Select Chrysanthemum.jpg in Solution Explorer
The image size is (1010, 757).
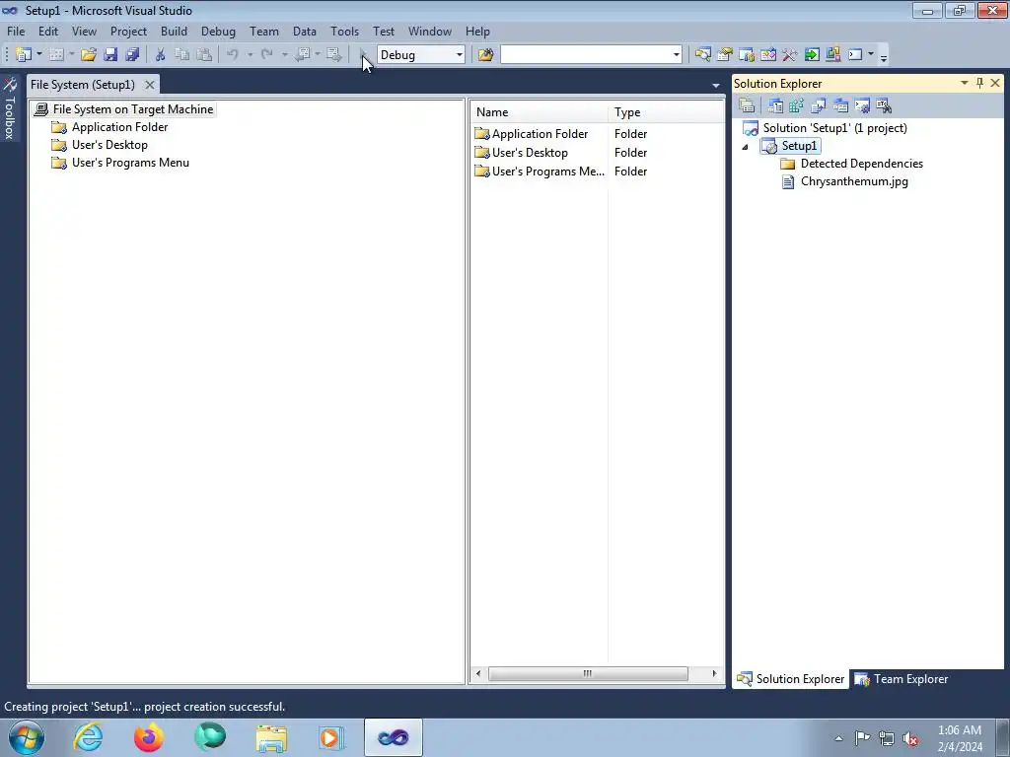854,181
